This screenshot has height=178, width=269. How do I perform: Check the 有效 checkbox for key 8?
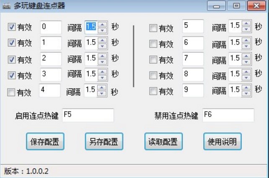153,75
